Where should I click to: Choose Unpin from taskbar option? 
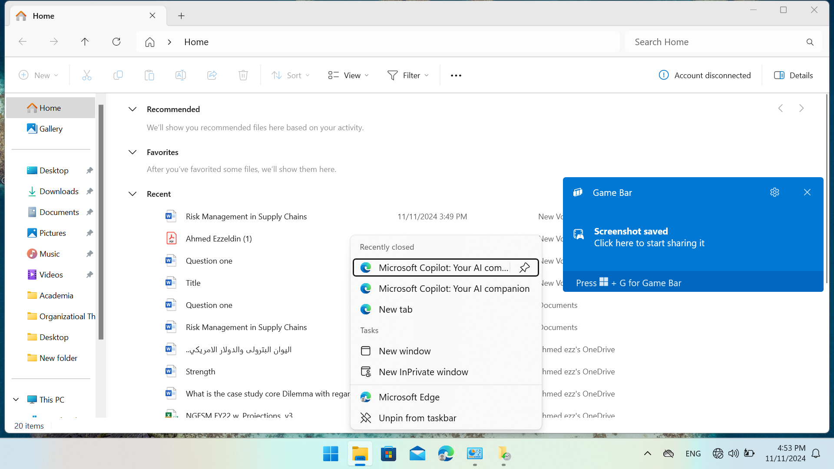pos(417,418)
